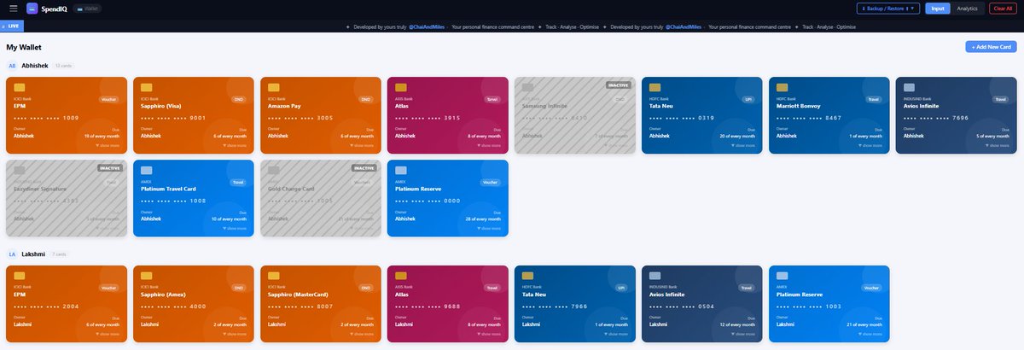Viewport: 1024px width, 350px height.
Task: Click Travel tag on Platinum Travel Card
Action: point(237,182)
